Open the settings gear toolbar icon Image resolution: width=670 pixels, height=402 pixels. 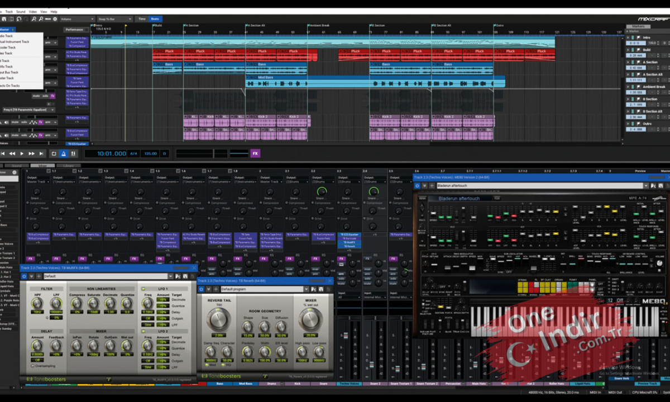[55, 19]
